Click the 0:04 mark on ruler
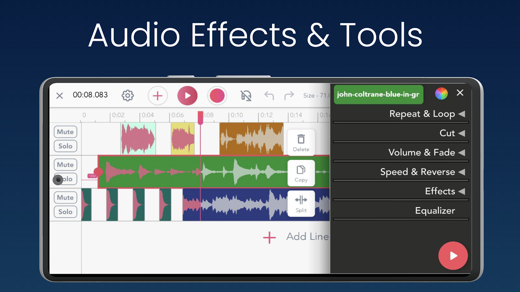 pyautogui.click(x=148, y=115)
